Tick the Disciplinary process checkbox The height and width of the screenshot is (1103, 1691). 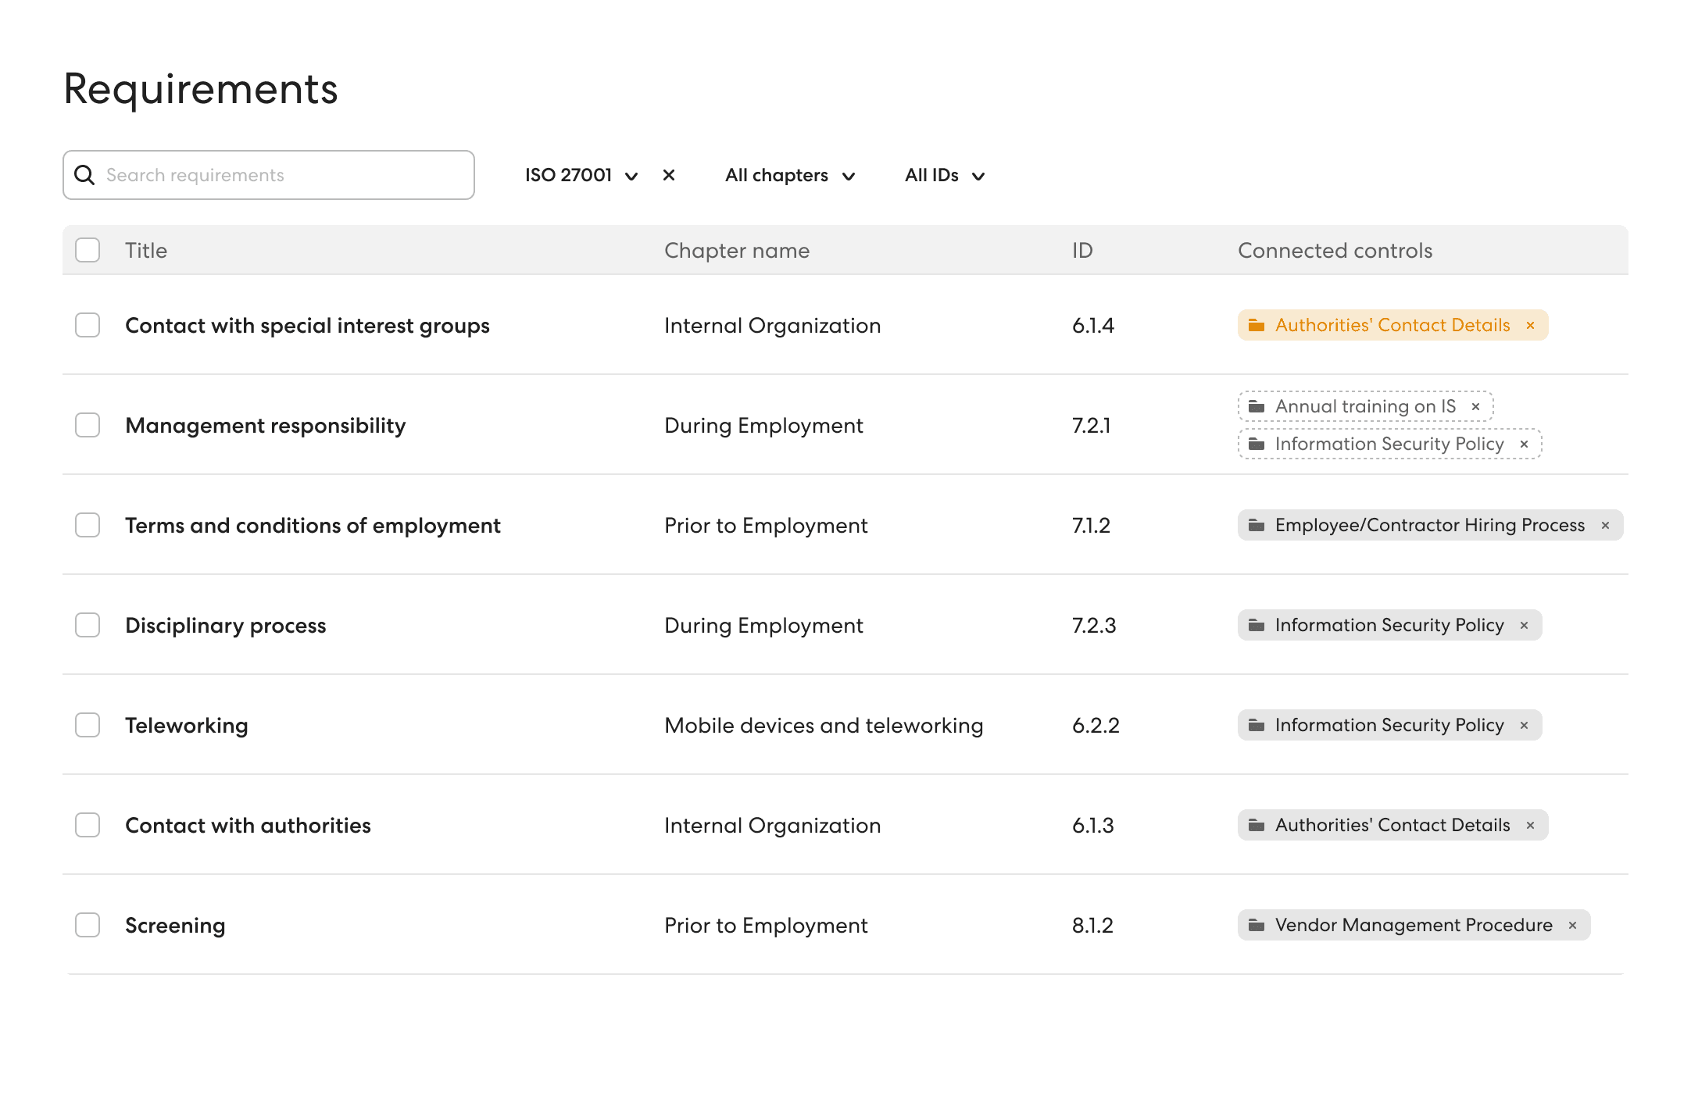click(x=88, y=625)
